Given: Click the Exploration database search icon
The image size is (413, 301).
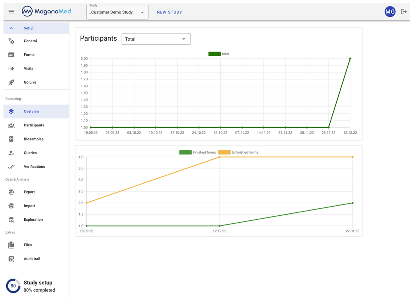Looking at the screenshot, I should coord(11,220).
